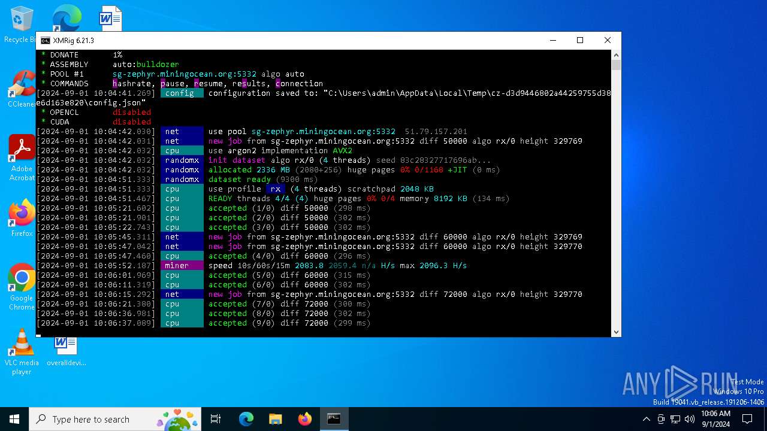This screenshot has width=767, height=431.
Task: Launch VLC media player from the desktop
Action: 22,352
